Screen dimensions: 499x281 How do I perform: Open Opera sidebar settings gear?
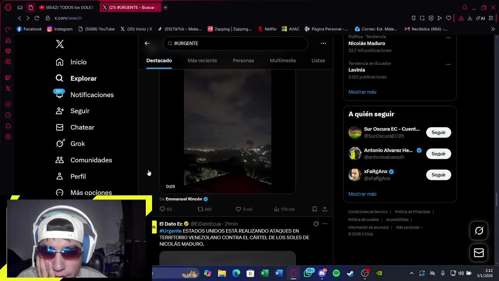coord(8,137)
